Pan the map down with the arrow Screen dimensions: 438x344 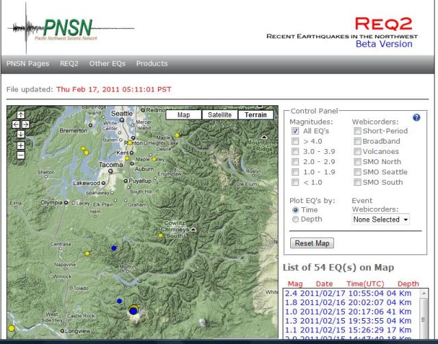(21, 134)
